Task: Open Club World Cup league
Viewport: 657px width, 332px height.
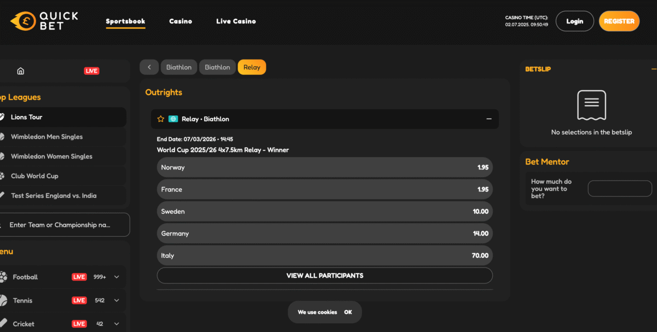Action: [63, 176]
